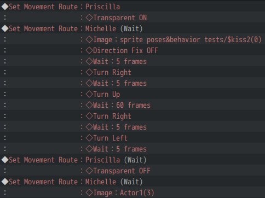Viewport: 265px width, 198px height.
Task: Click the Turn Left command line
Action: [x=132, y=138]
